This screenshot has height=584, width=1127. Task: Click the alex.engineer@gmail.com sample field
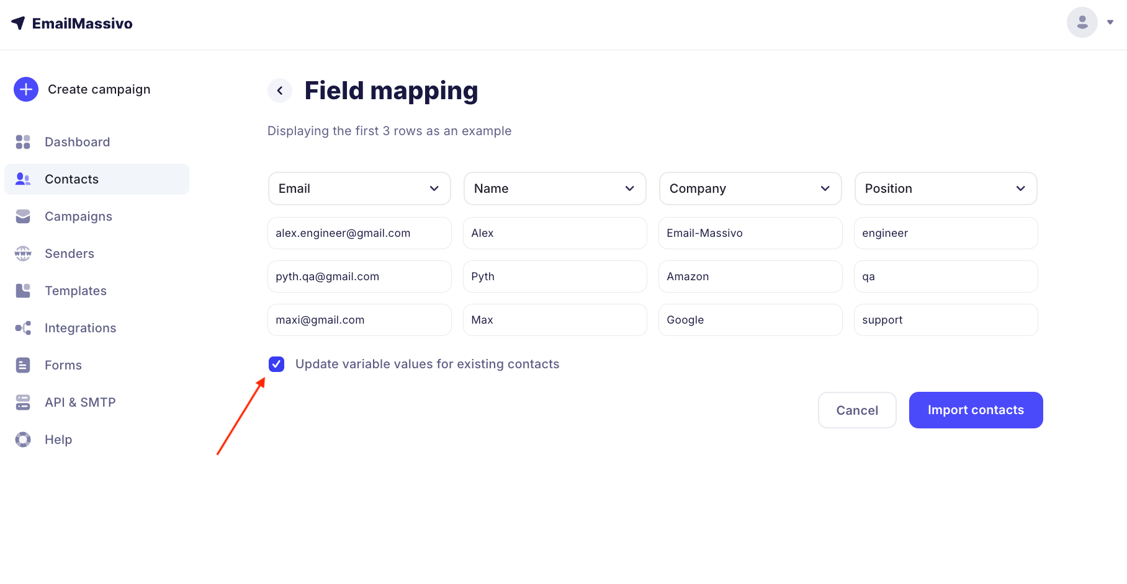359,233
